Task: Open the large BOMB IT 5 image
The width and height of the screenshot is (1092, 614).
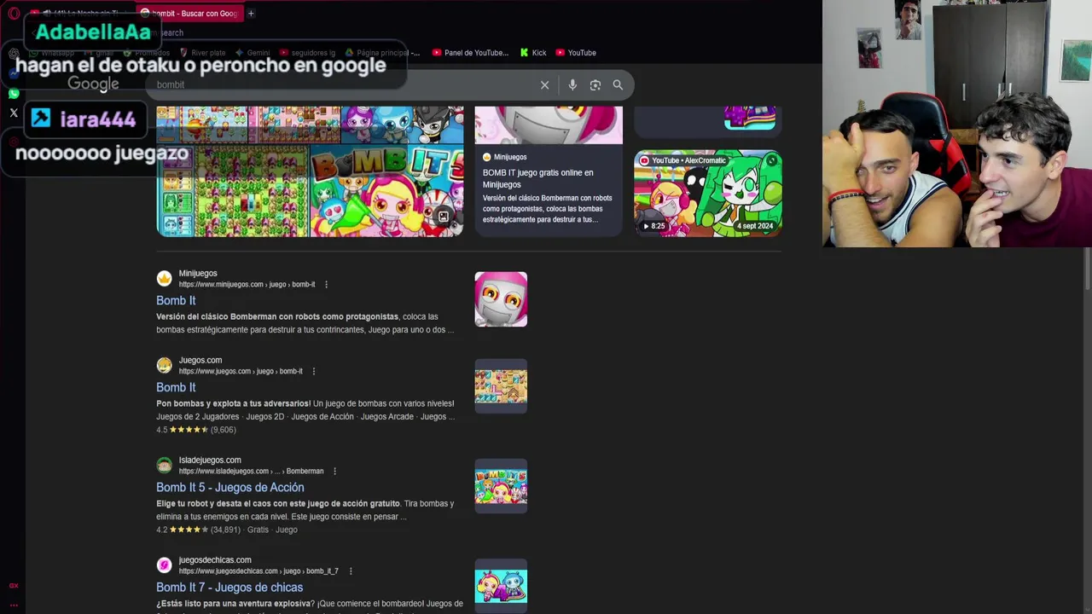Action: click(386, 190)
